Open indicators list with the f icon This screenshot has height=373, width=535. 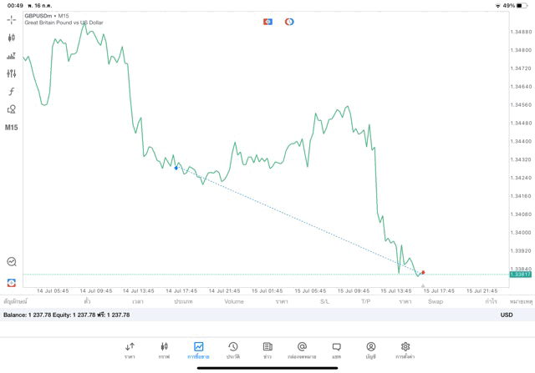pyautogui.click(x=12, y=91)
